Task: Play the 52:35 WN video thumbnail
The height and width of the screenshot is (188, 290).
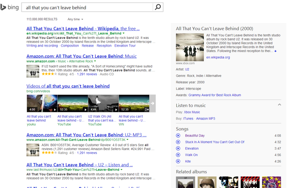Action: [x=134, y=103]
